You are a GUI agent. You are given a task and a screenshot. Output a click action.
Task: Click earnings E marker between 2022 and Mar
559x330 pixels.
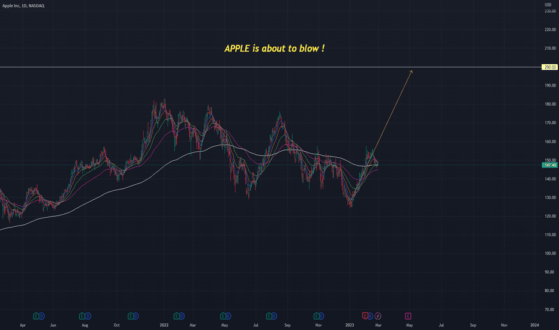(x=176, y=316)
